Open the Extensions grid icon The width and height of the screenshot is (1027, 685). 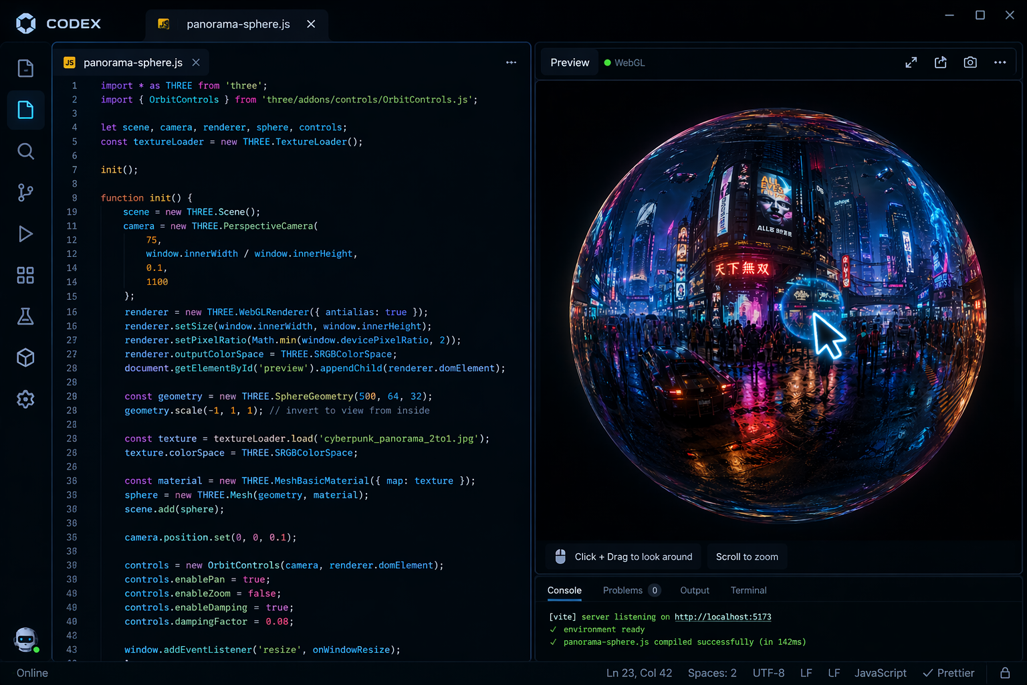pyautogui.click(x=25, y=275)
